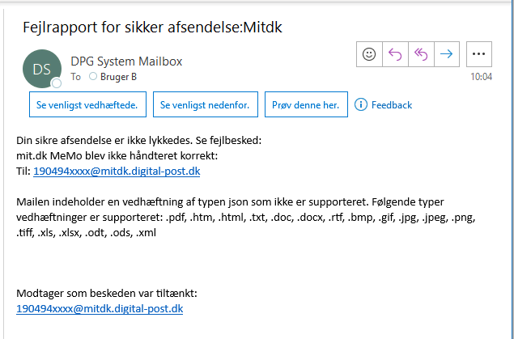The height and width of the screenshot is (339, 514).
Task: Click the Reply arrow icon
Action: tap(395, 54)
